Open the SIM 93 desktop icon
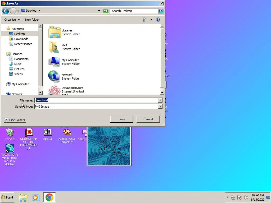Image resolution: width=271 pixels, height=203 pixels. (48, 134)
